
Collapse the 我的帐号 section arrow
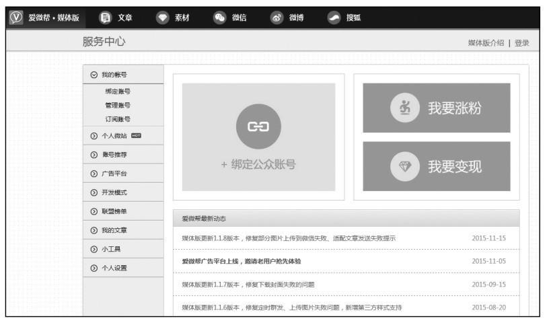(94, 75)
